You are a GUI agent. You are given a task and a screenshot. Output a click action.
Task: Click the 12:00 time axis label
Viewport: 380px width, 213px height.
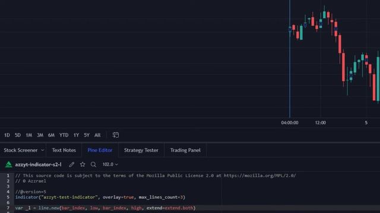[321, 122]
